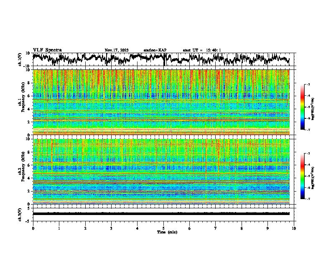Click the "Time (min)" axis label
Viewport: 331px width, 256px height.
(167, 232)
